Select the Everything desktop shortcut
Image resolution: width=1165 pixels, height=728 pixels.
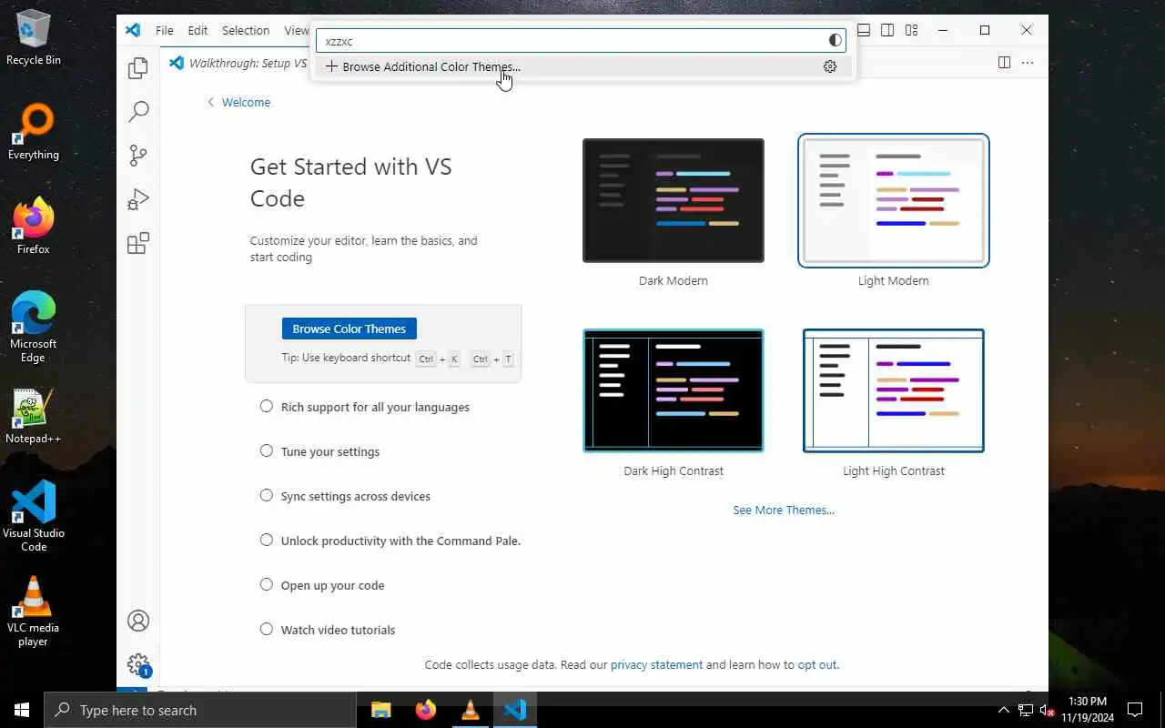[34, 133]
